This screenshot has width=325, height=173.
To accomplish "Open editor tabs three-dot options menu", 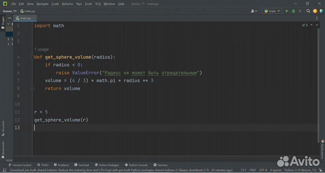I will pyautogui.click(x=317, y=18).
